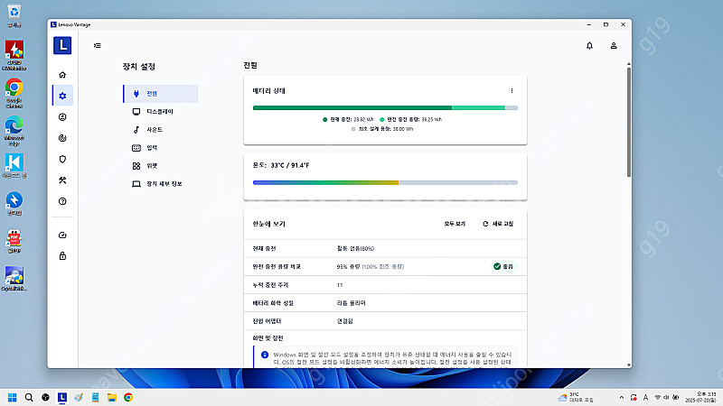The width and height of the screenshot is (723, 406).
Task: Open taskbar Search
Action: (29, 397)
